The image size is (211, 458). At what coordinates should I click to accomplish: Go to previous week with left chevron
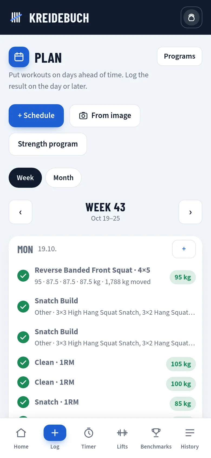click(x=21, y=212)
